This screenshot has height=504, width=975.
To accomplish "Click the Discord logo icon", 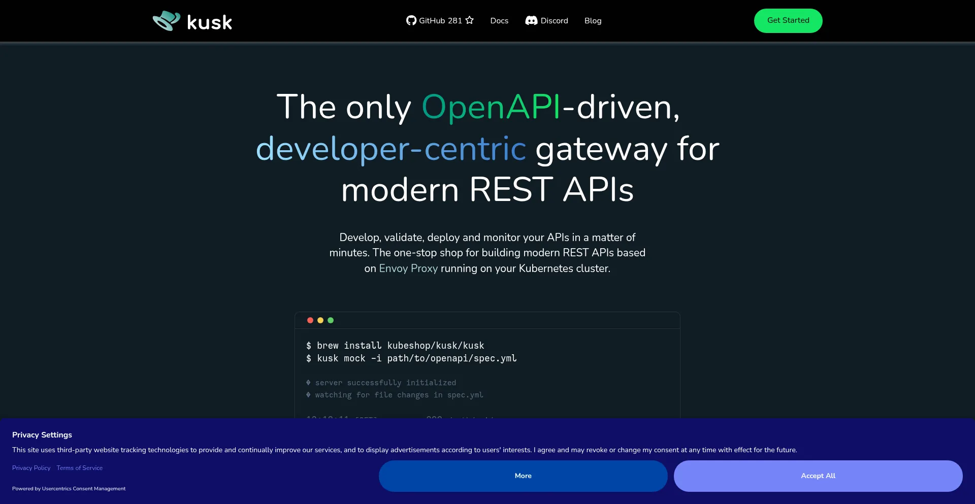I will point(531,20).
